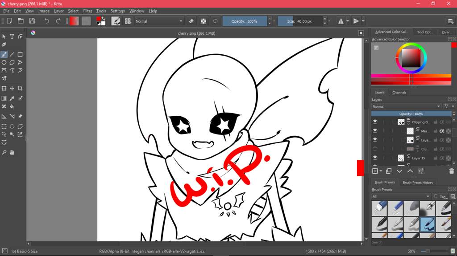This screenshot has width=457, height=256.
Task: Hide Layer 15 via its eye icon
Action: pos(375,158)
